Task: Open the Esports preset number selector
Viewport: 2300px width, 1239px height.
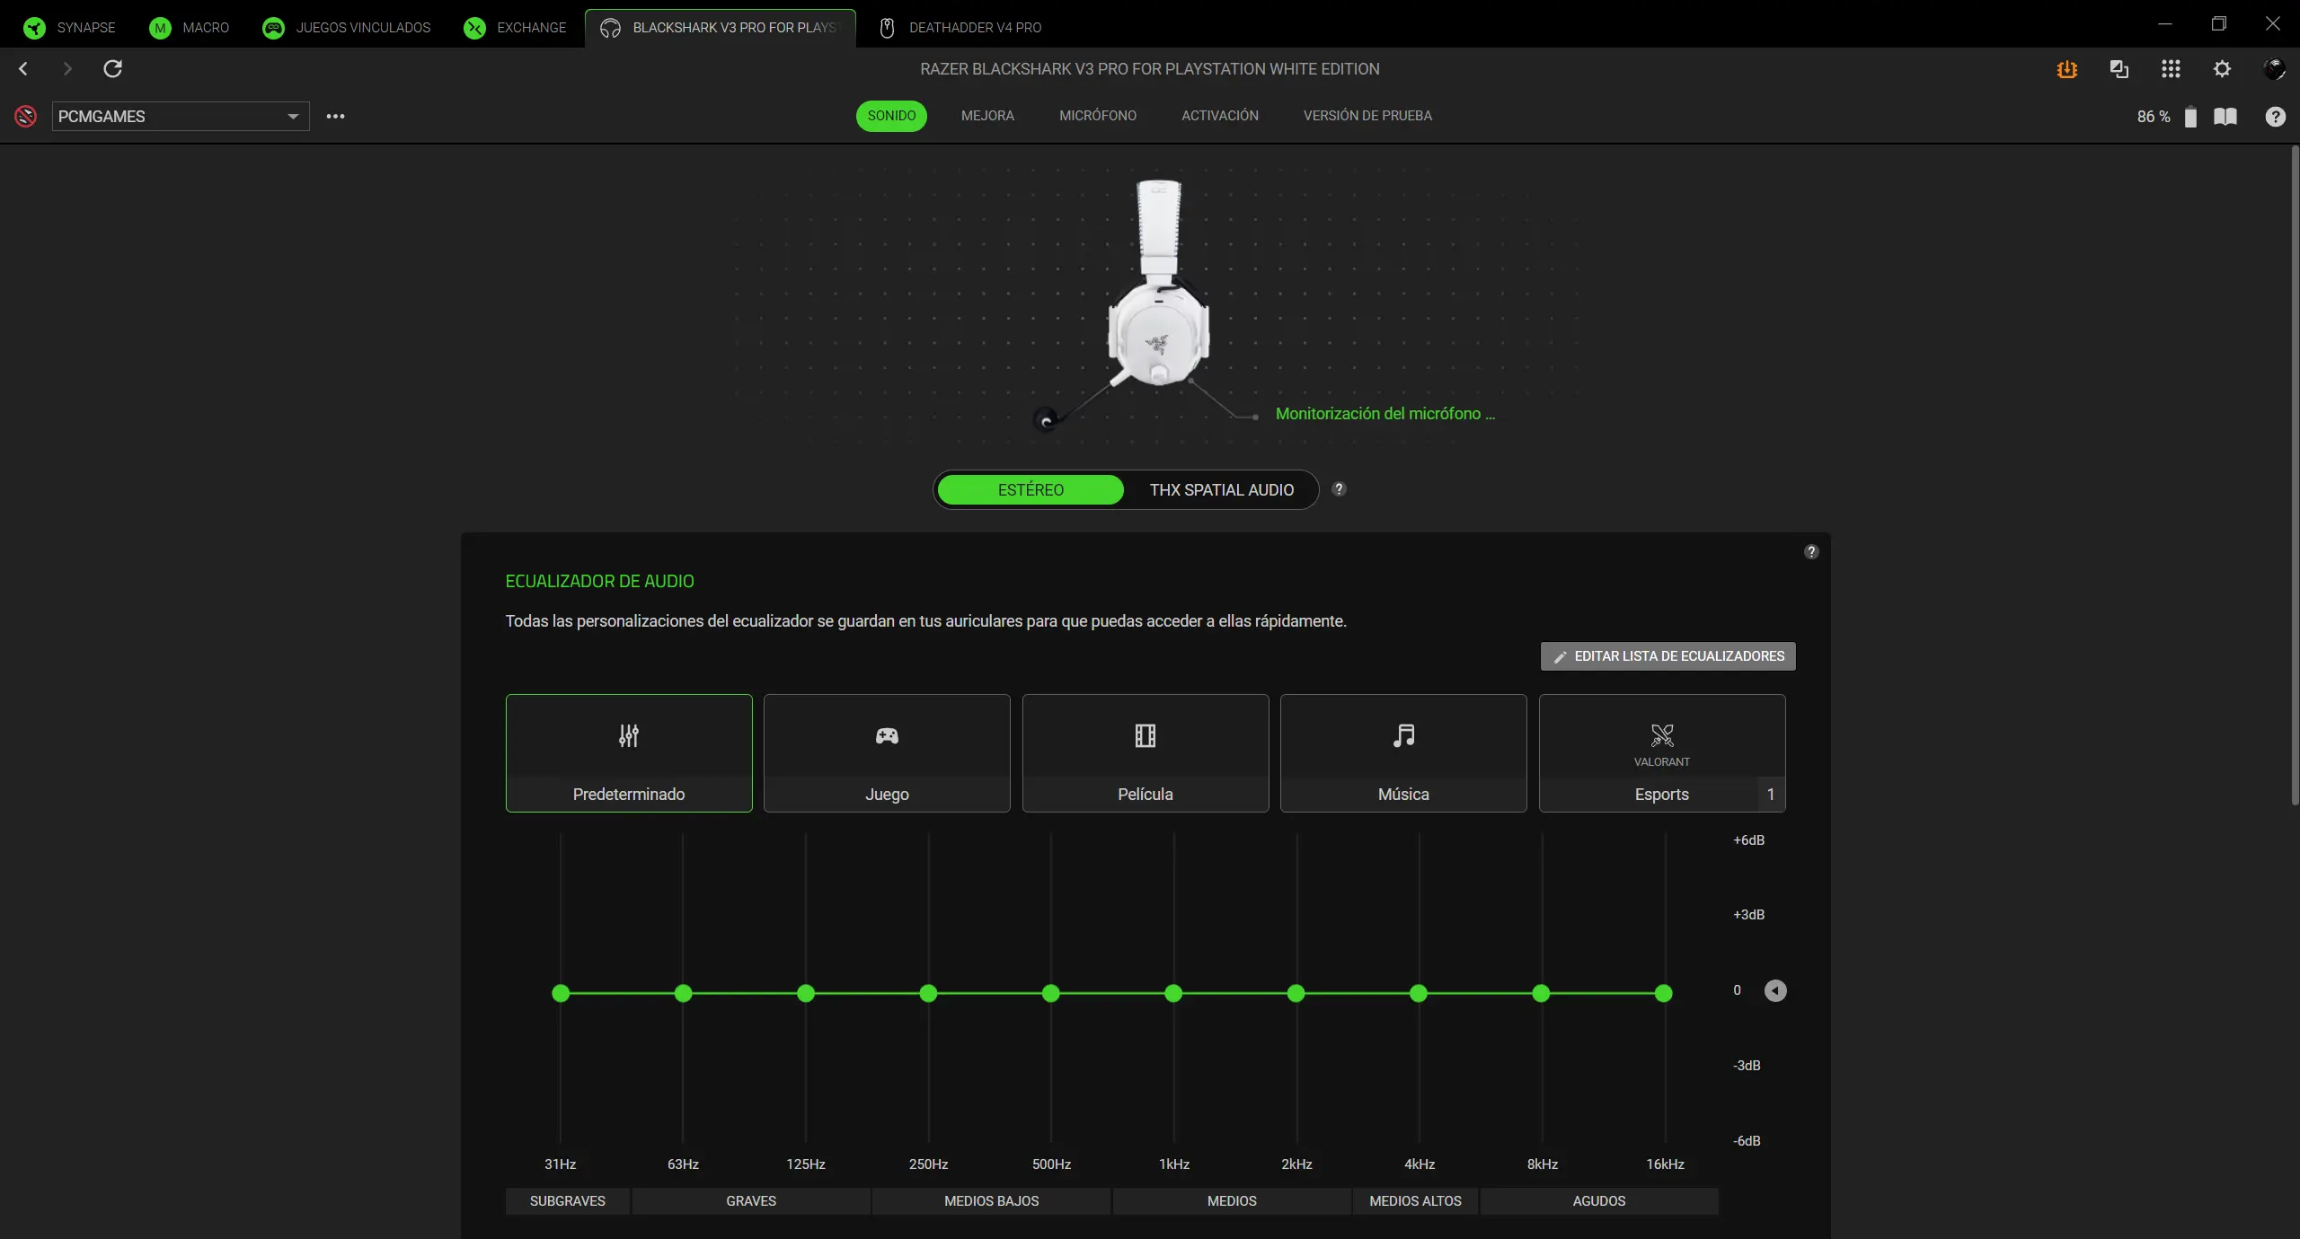Action: 1771,795
